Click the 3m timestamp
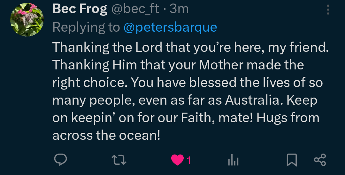 point(179,9)
